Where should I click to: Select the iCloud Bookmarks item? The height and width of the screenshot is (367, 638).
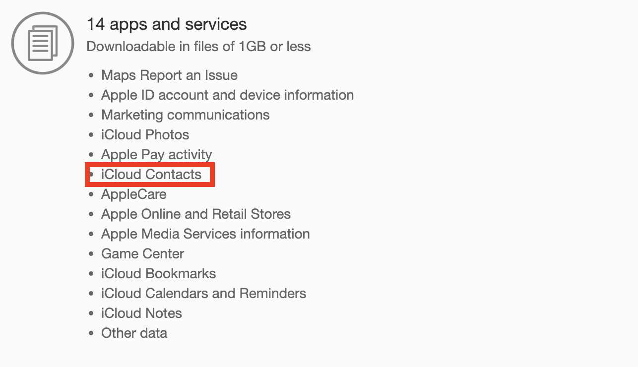coord(158,274)
